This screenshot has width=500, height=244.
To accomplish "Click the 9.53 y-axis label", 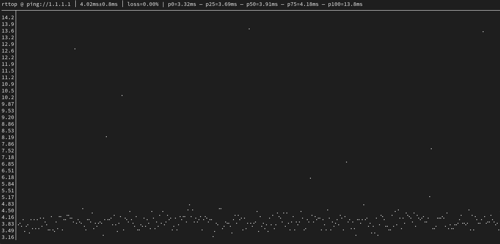I will [8, 111].
